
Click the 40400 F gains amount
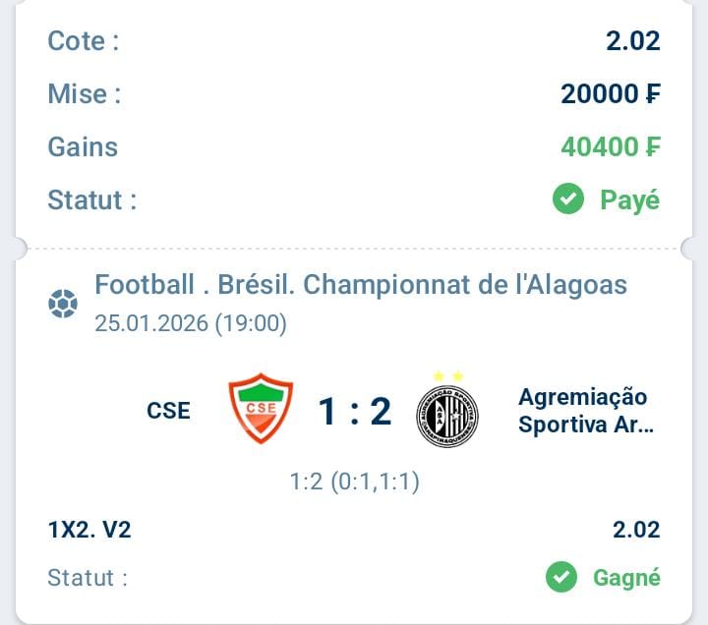(x=610, y=146)
